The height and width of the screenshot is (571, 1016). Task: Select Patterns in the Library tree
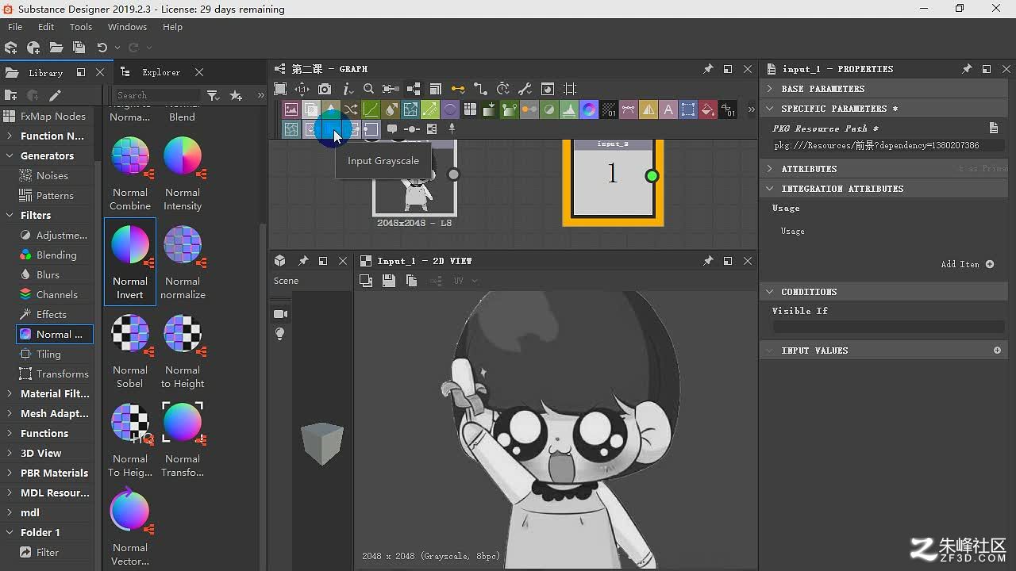tap(55, 195)
